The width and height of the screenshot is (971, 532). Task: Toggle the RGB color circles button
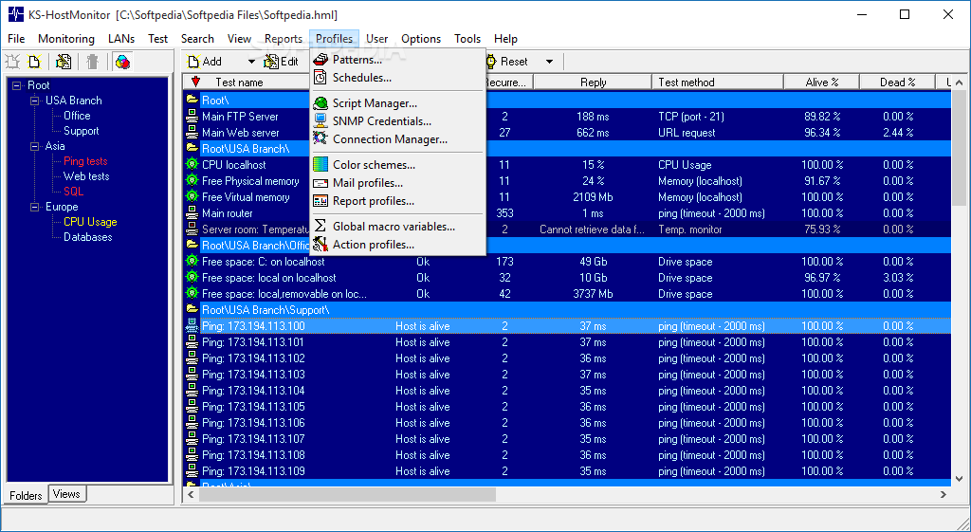[x=122, y=62]
